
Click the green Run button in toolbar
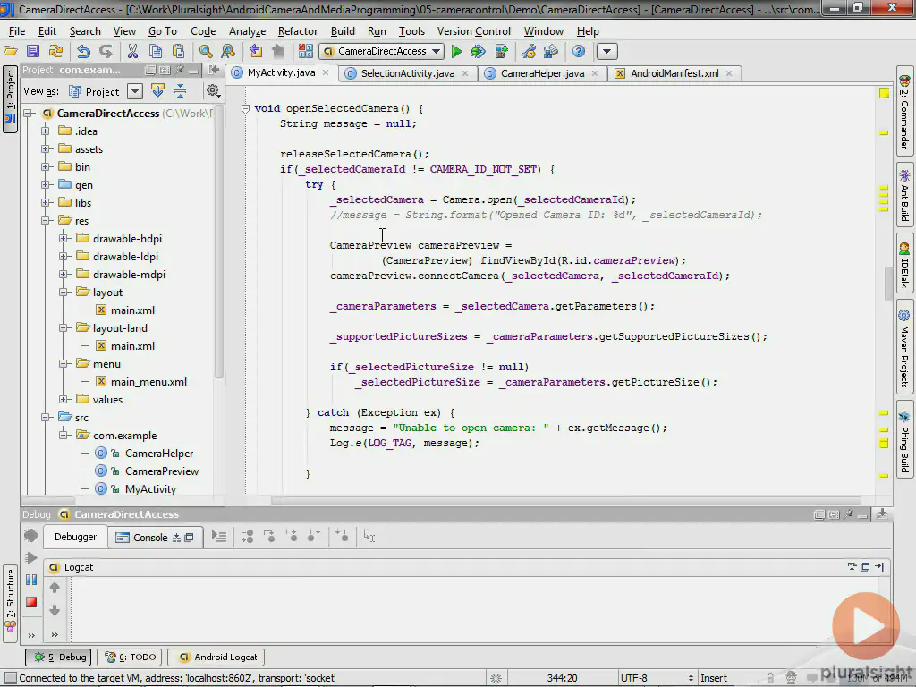click(457, 52)
